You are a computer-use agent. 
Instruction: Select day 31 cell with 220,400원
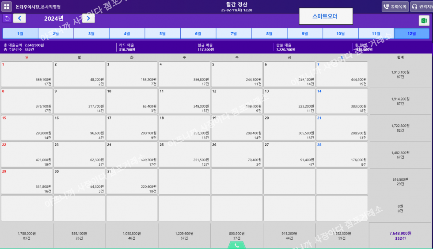(x=132, y=181)
